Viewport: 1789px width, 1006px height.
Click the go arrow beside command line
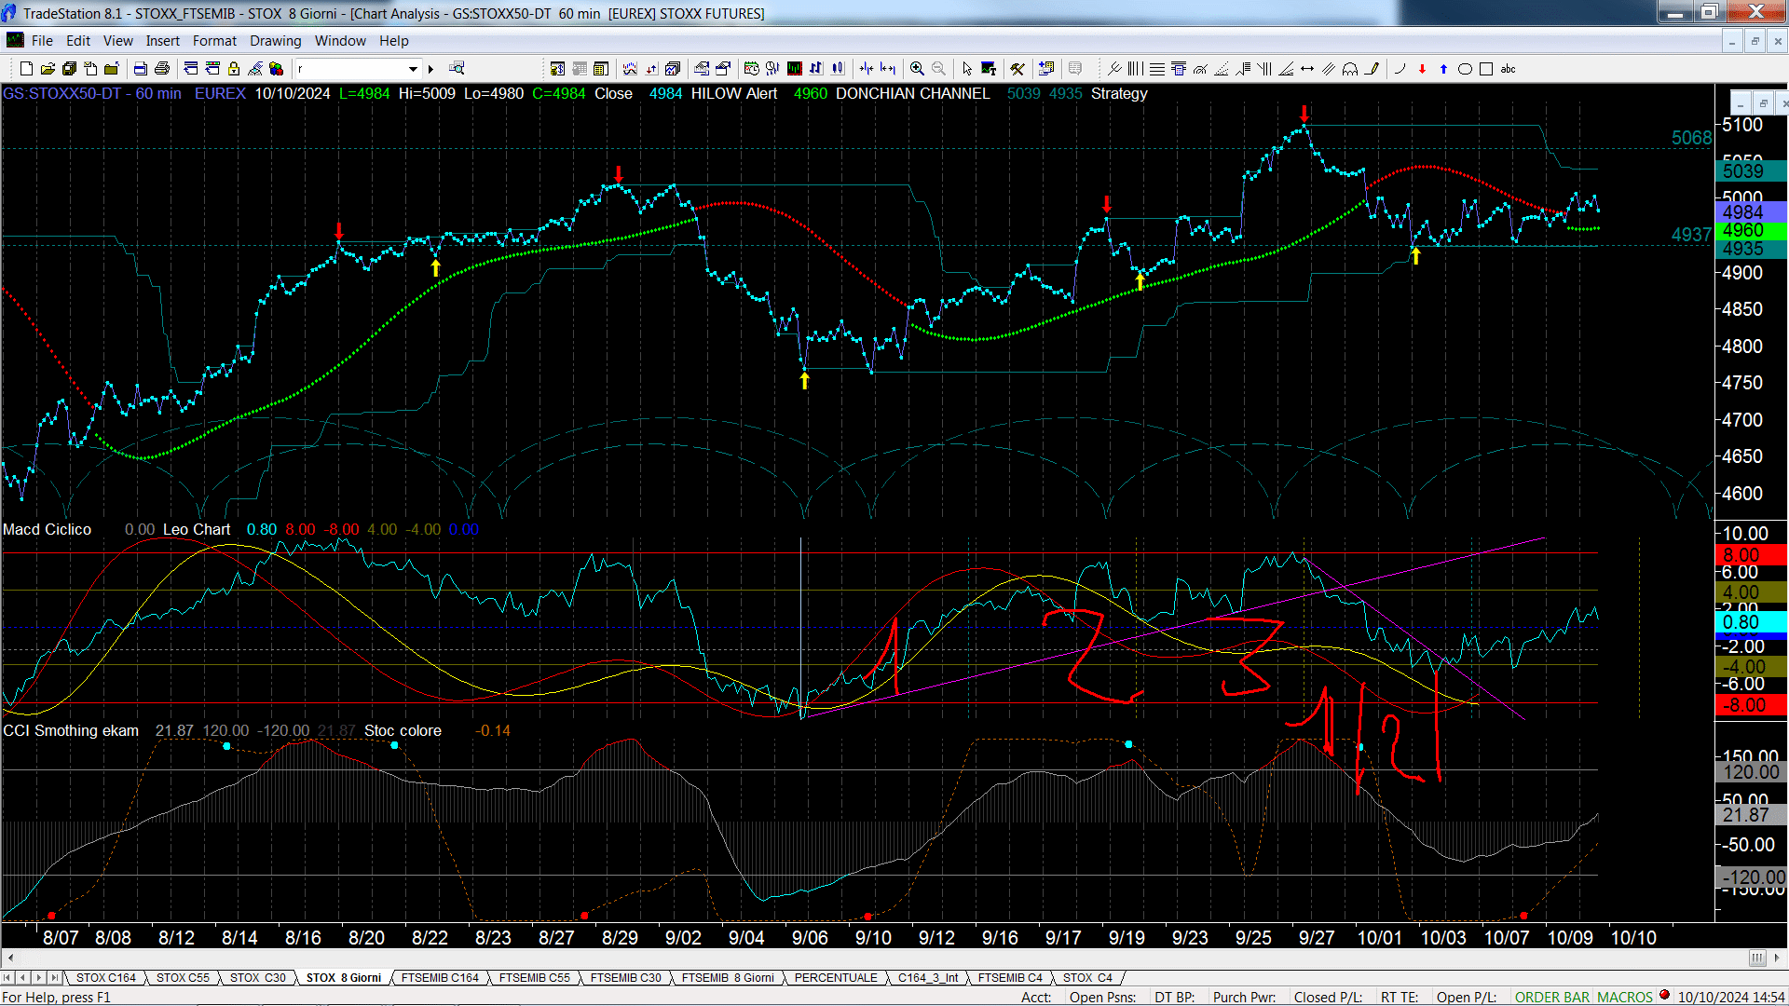[430, 68]
